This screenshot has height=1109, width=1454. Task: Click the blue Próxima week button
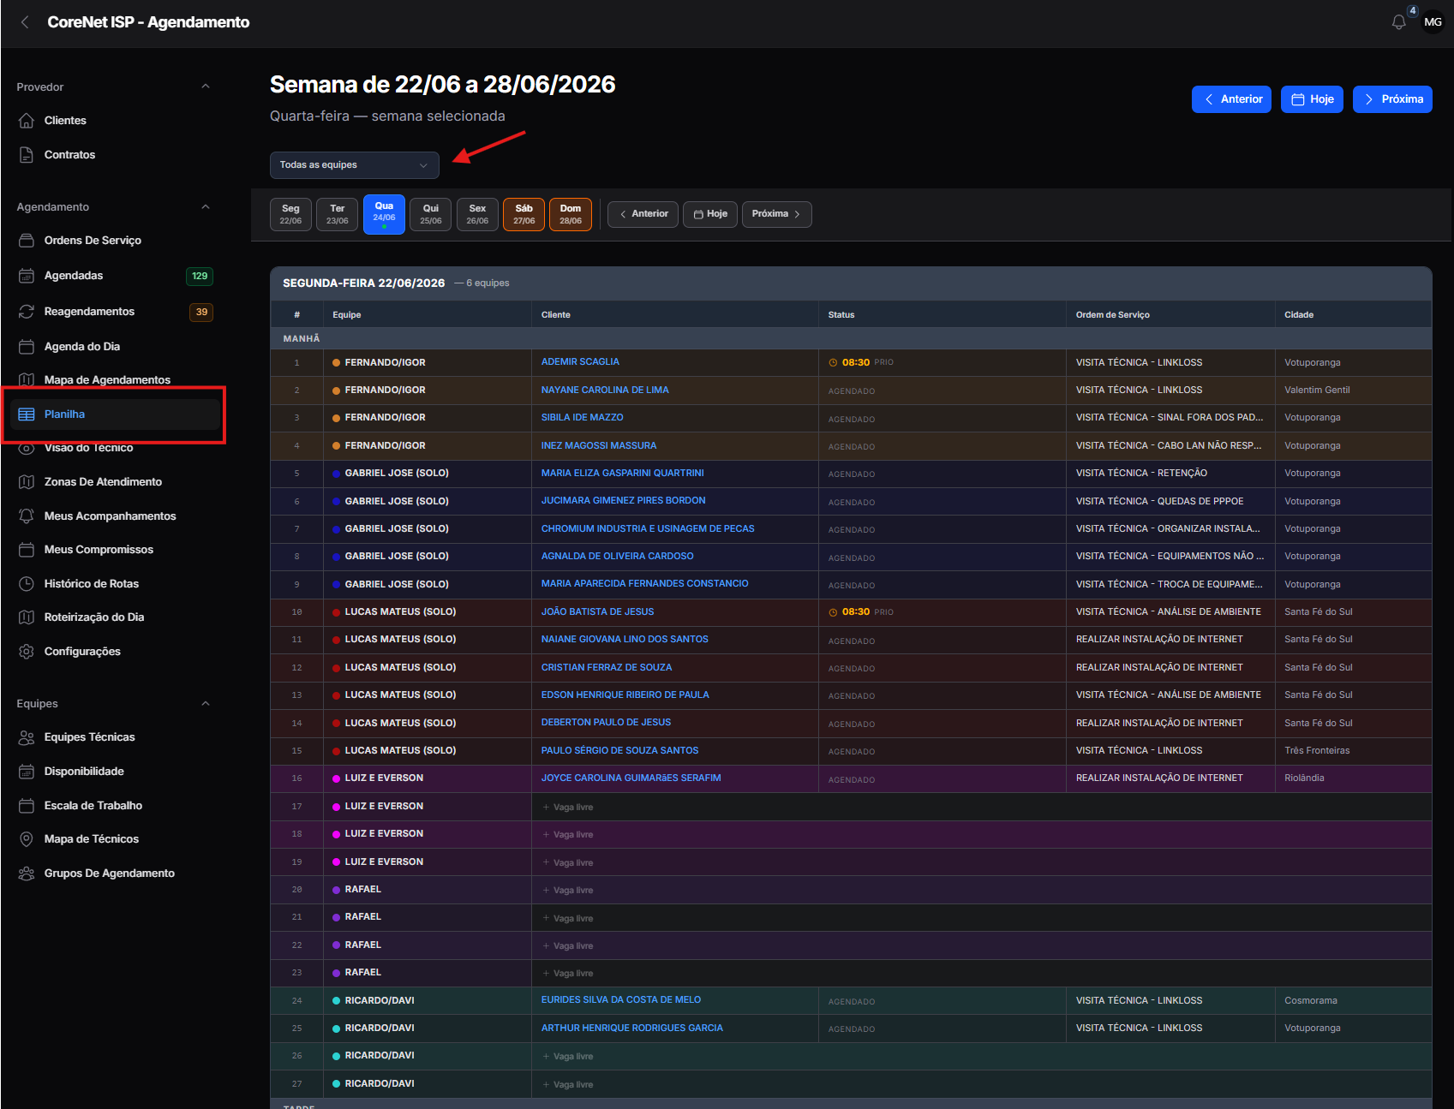(1392, 99)
